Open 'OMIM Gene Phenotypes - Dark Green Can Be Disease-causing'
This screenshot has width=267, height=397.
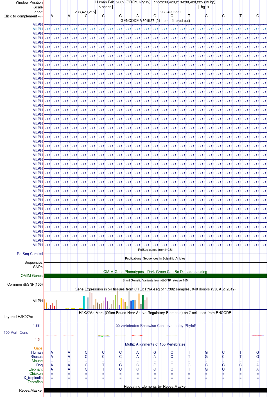155,272
